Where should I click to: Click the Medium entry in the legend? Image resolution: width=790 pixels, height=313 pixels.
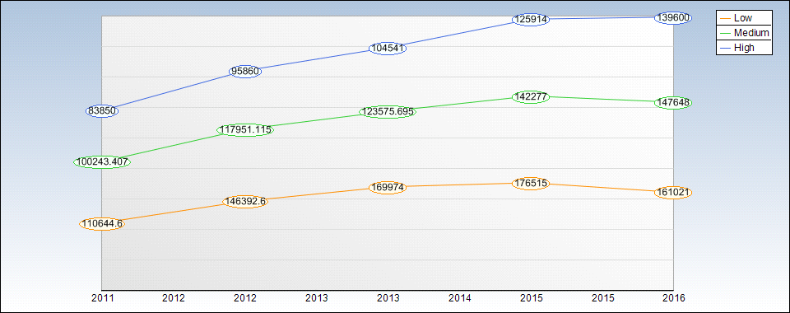[x=744, y=33]
